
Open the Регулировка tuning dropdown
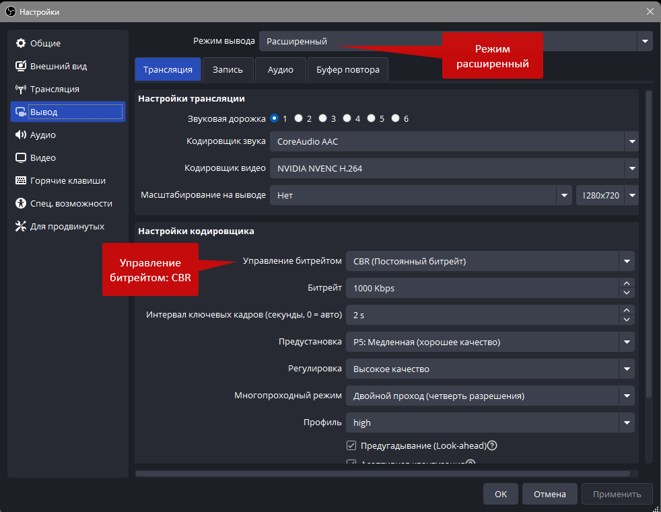[490, 369]
